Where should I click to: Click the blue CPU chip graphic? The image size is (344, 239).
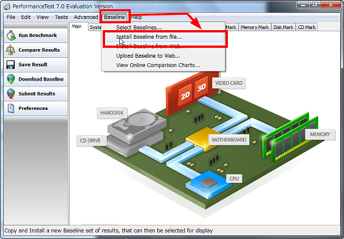[x=208, y=184]
